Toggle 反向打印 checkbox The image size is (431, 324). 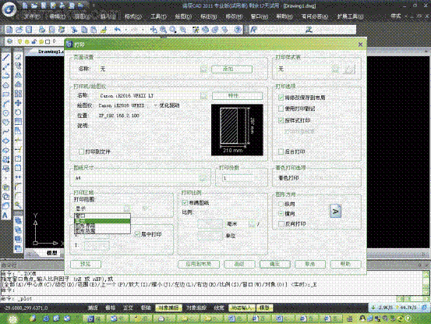click(281, 224)
